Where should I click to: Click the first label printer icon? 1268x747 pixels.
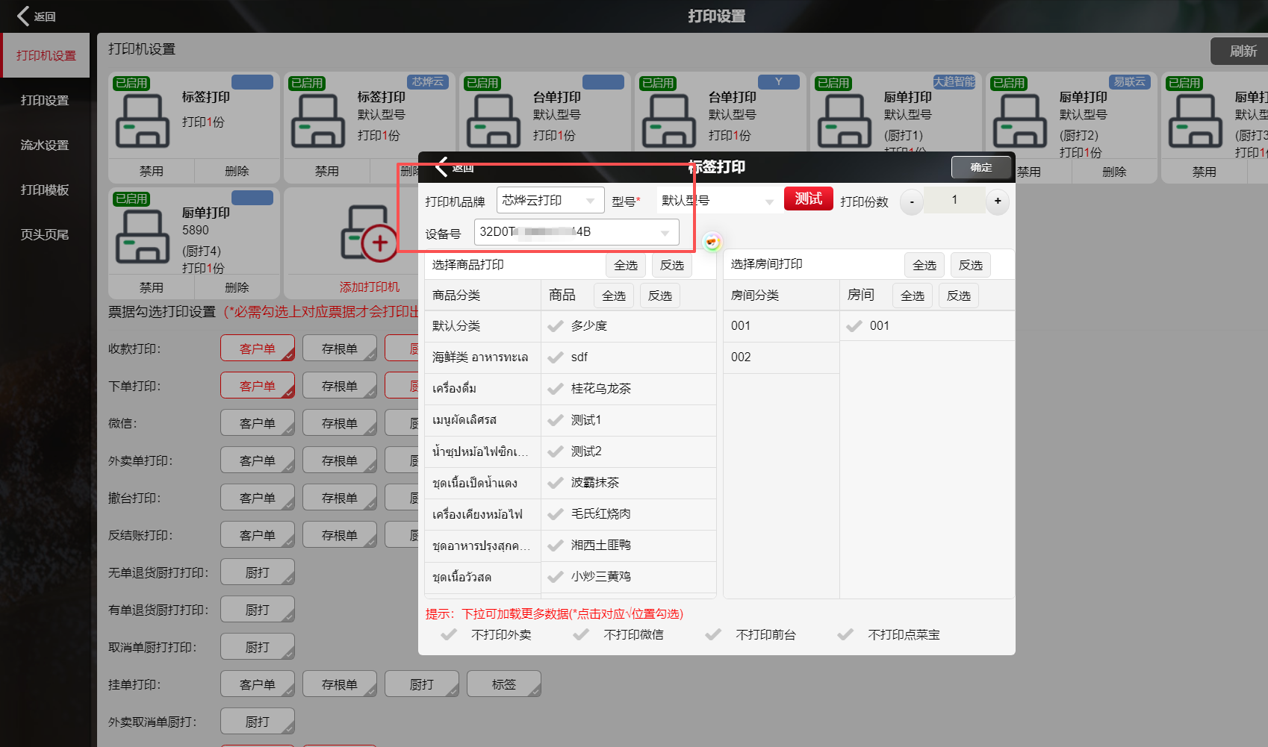point(142,121)
